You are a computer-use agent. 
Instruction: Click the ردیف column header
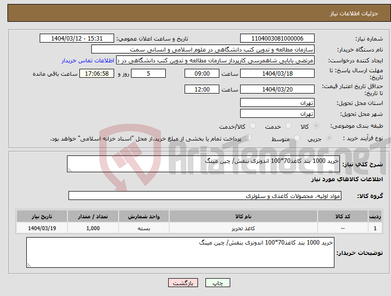click(x=375, y=216)
